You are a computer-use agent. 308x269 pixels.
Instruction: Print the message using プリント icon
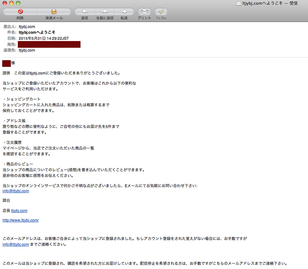coord(145,12)
